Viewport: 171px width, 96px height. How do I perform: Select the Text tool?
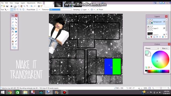tap(13, 44)
